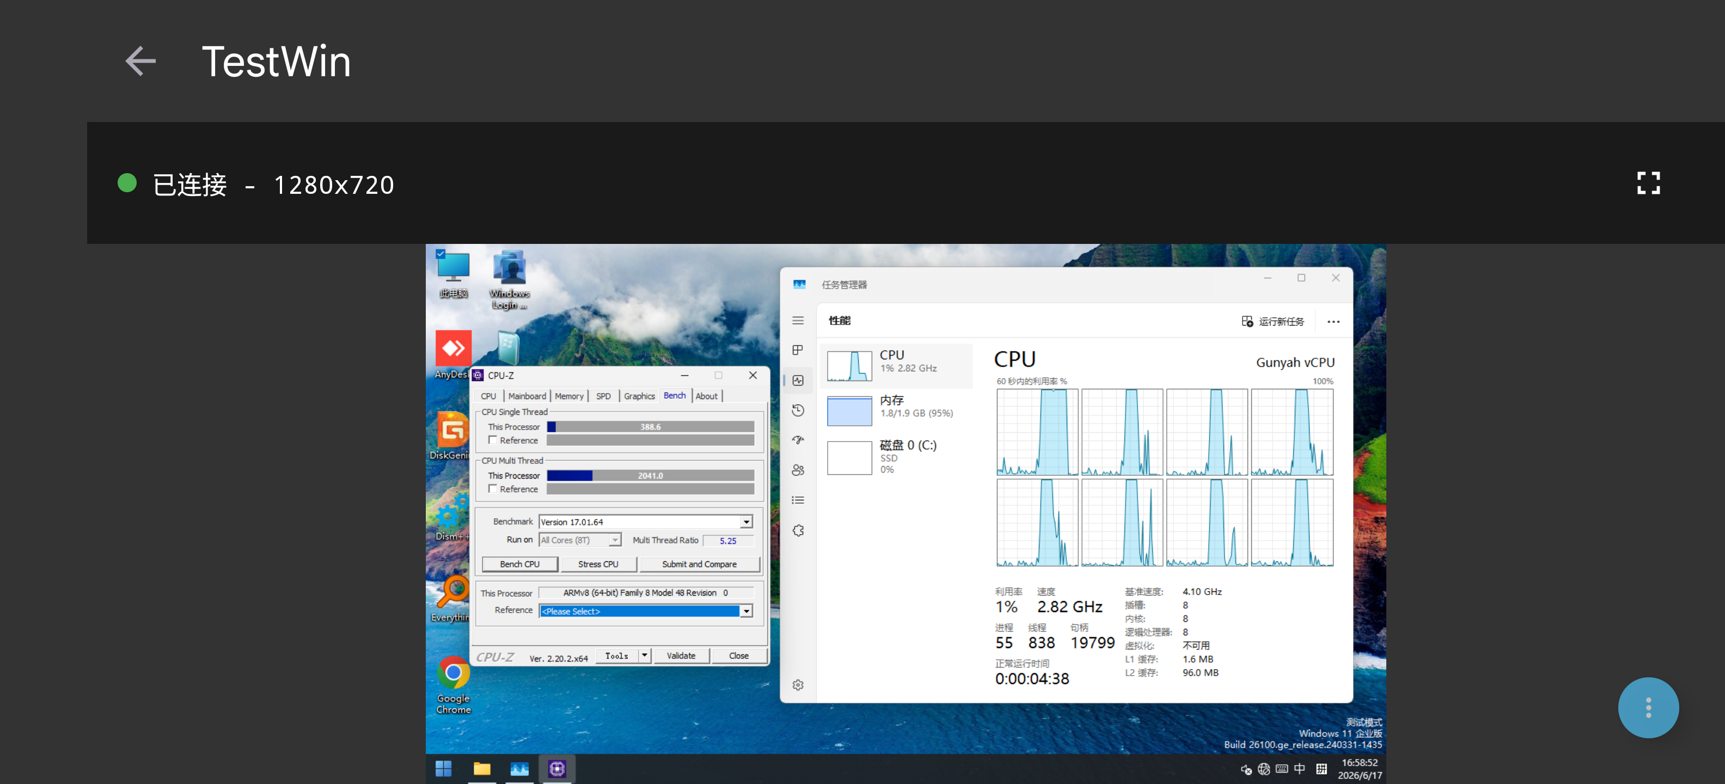Click the Validate button
The width and height of the screenshot is (1725, 784).
pyautogui.click(x=681, y=656)
